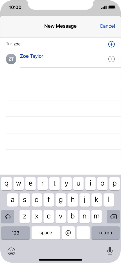Tap the letter m key

[96, 217]
